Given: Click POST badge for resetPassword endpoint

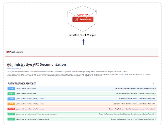Looking at the screenshot, I should coord(11,114).
